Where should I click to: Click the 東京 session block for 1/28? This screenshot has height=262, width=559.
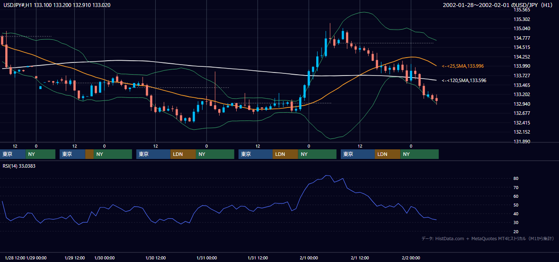click(x=13, y=154)
